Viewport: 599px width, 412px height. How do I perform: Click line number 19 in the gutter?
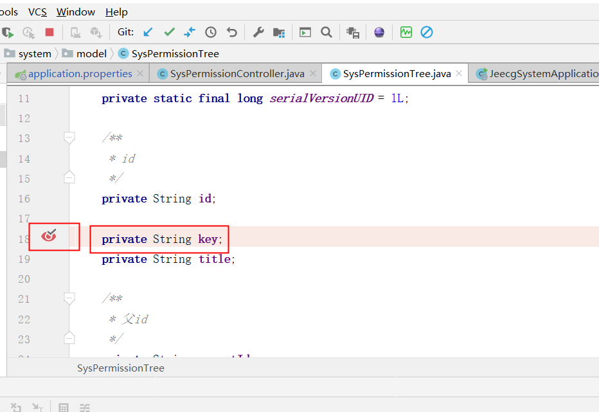pyautogui.click(x=24, y=259)
